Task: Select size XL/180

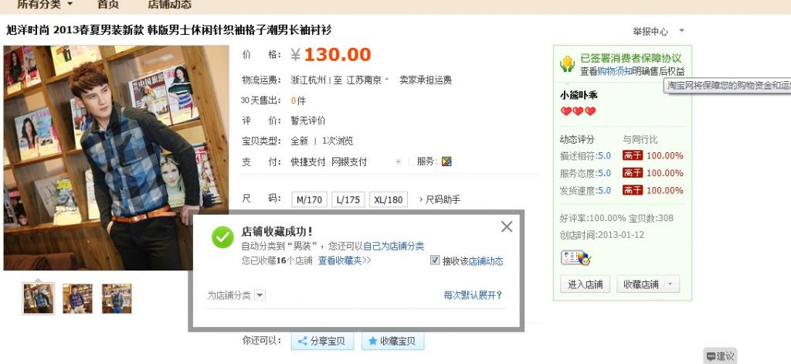Action: click(389, 199)
